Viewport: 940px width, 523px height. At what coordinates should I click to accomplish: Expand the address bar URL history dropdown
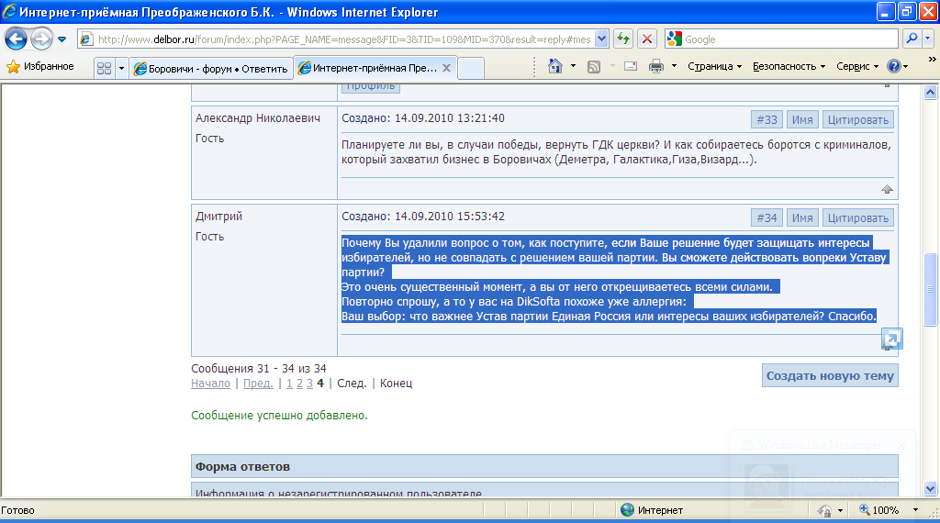602,39
